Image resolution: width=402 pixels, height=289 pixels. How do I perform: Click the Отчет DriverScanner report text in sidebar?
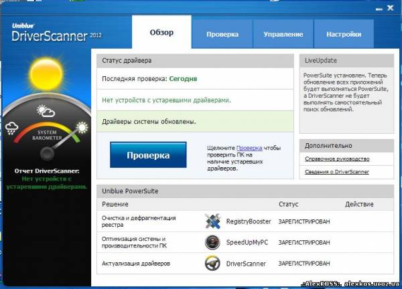47,179
